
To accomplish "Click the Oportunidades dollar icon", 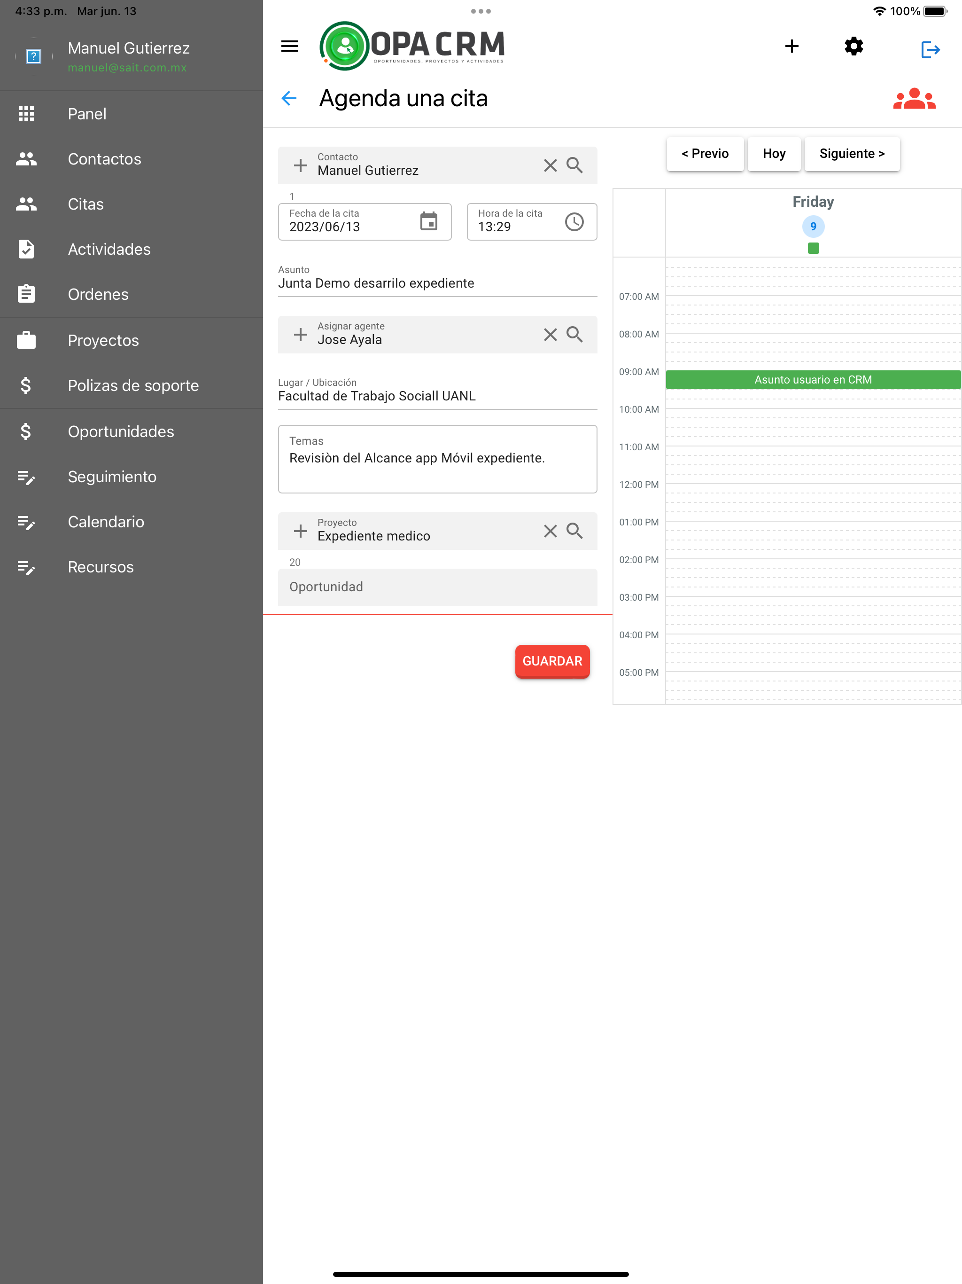I will coord(25,431).
